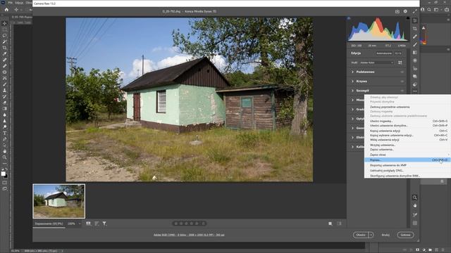Open the Edit panel icon in Camera Raw
This screenshot has width=451, height=253.
(415, 20)
